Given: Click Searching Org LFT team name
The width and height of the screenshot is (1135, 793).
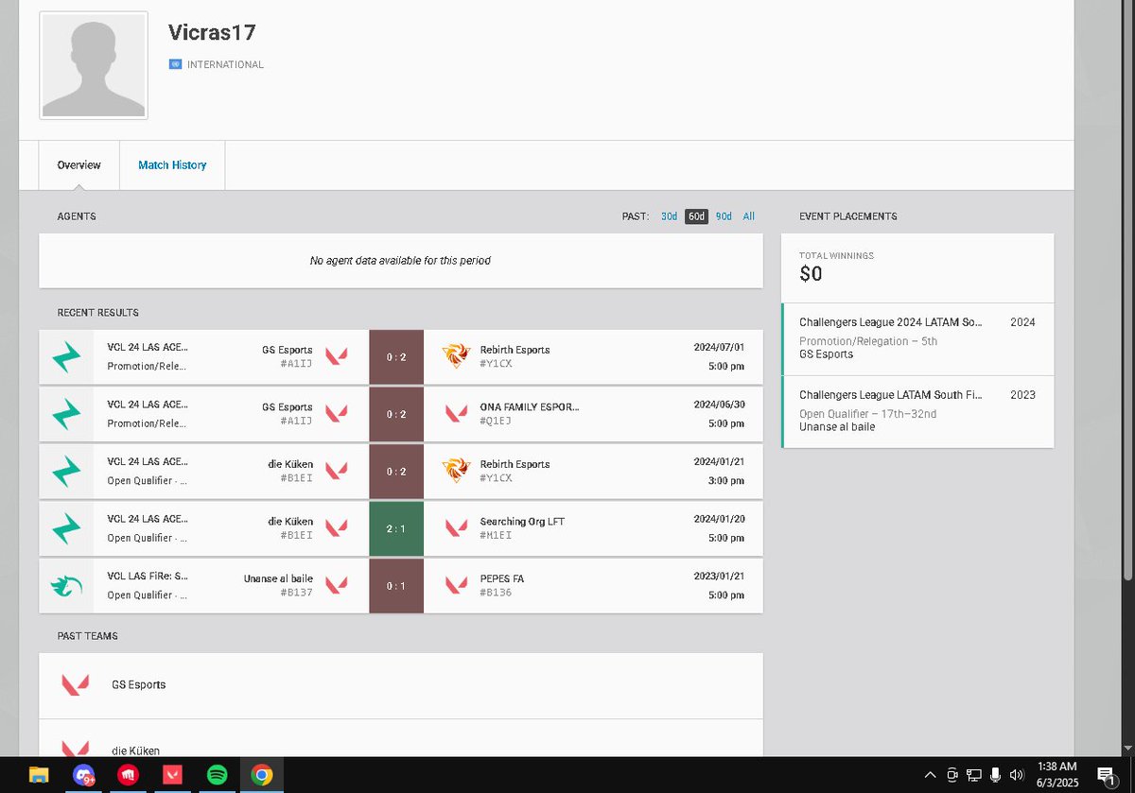Looking at the screenshot, I should [522, 522].
